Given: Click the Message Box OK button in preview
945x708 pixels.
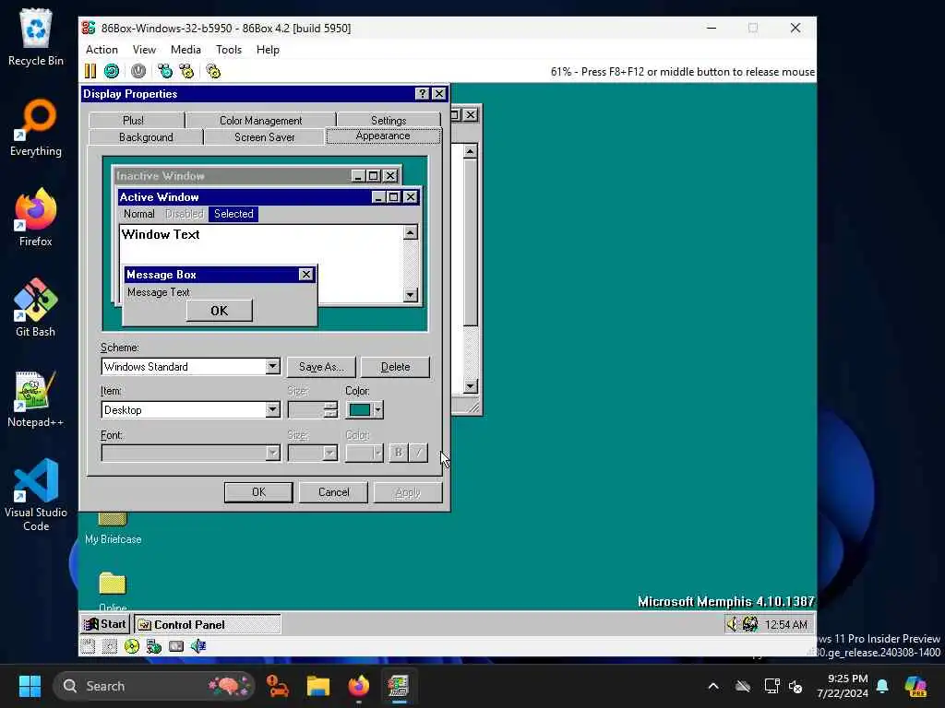Looking at the screenshot, I should [x=220, y=311].
